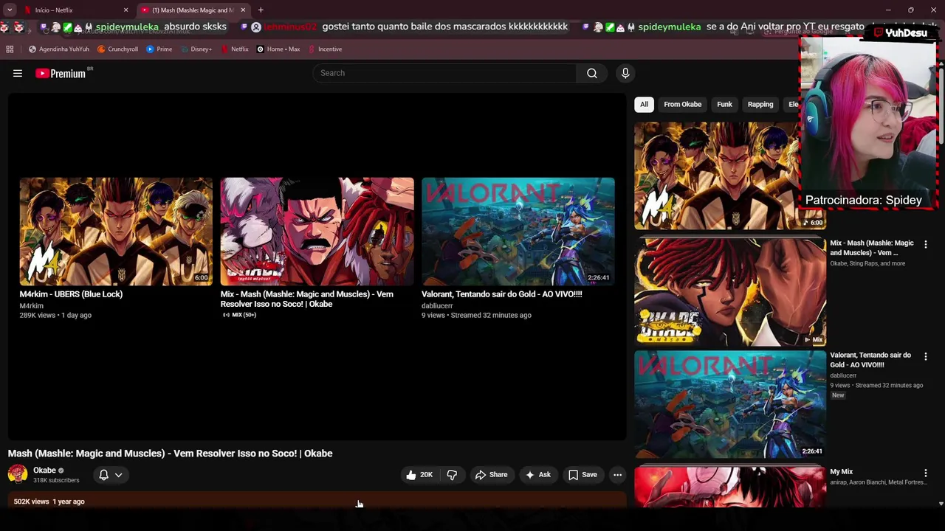
Task: Open sidebar Mix - Mash thumbnail
Action: click(x=730, y=291)
